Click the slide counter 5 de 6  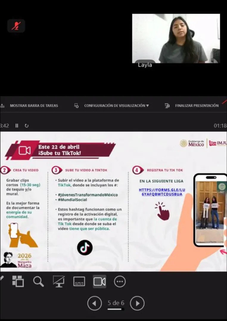click(x=116, y=303)
